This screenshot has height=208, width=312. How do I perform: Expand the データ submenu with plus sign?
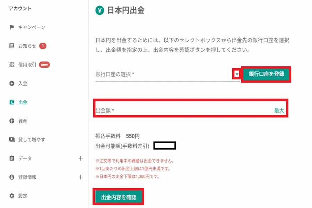81,158
